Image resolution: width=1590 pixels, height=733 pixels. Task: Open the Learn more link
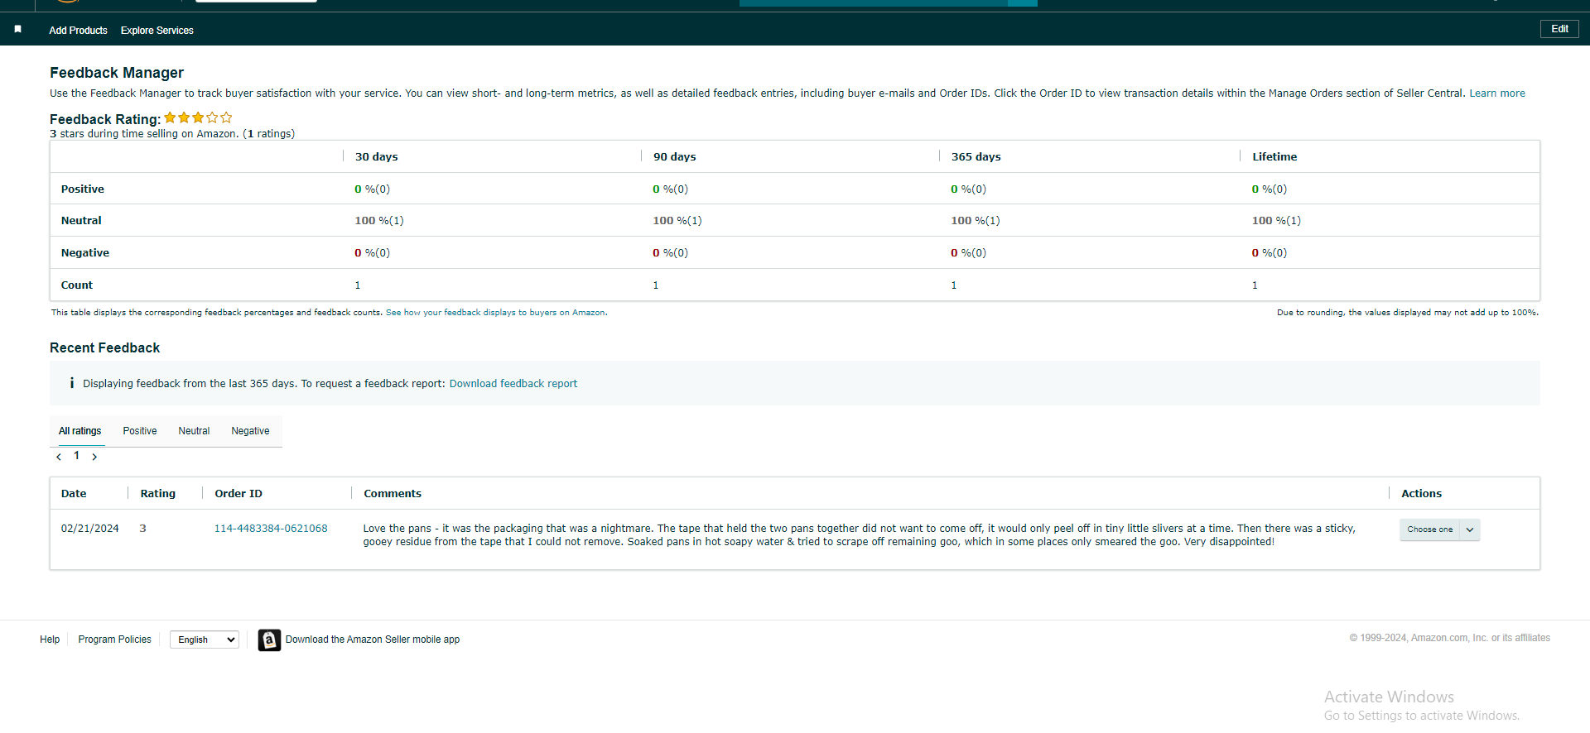click(1497, 93)
